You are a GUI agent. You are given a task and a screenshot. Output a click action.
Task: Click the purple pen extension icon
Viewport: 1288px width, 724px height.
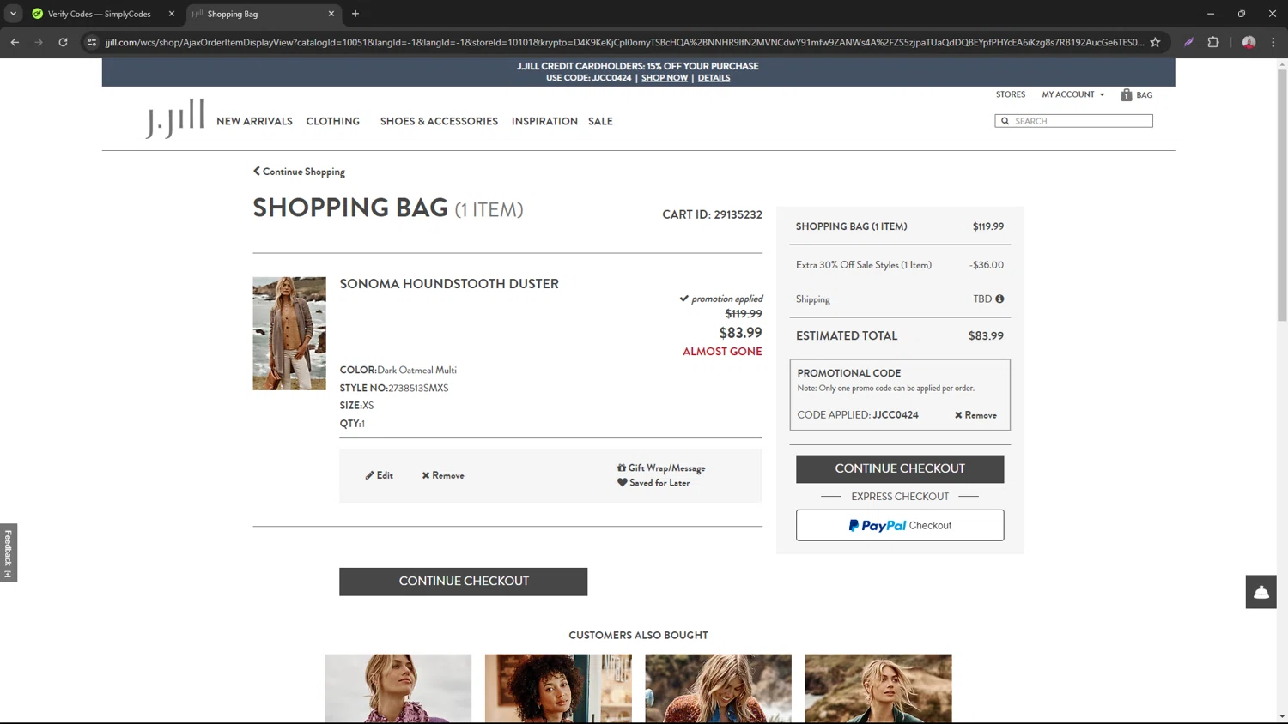(1188, 42)
